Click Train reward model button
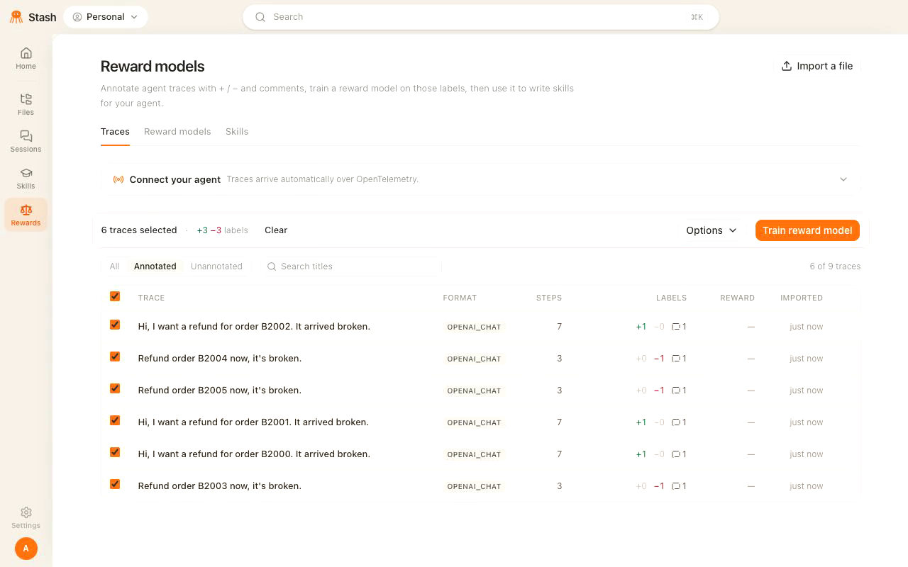This screenshot has height=567, width=908. pos(807,230)
